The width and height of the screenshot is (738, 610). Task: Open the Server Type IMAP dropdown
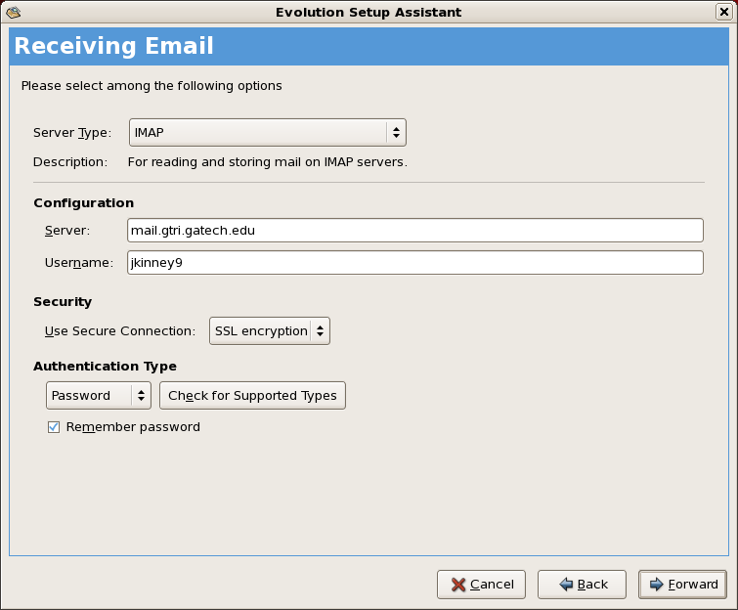point(267,132)
